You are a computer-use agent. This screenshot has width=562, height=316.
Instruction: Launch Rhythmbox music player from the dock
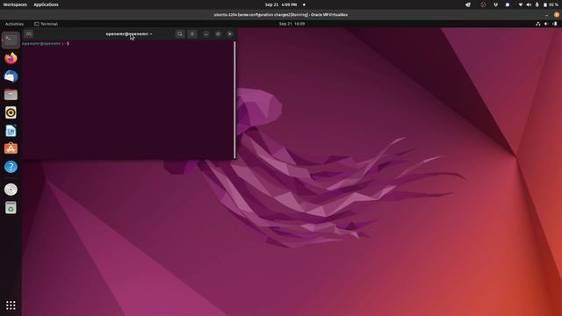(x=11, y=112)
